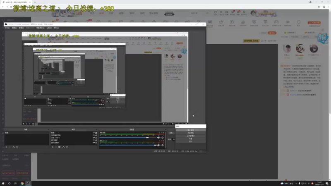331x186 pixels.
Task: Open the Windows Start menu
Action: (3, 183)
